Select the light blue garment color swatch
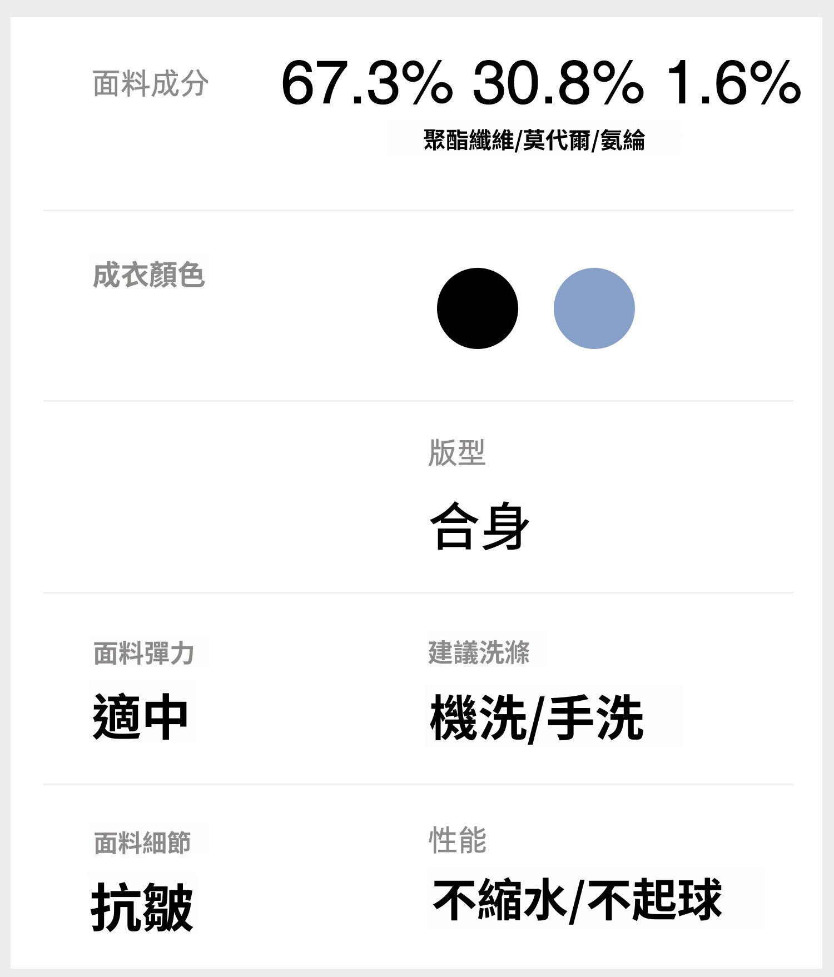 click(x=594, y=308)
